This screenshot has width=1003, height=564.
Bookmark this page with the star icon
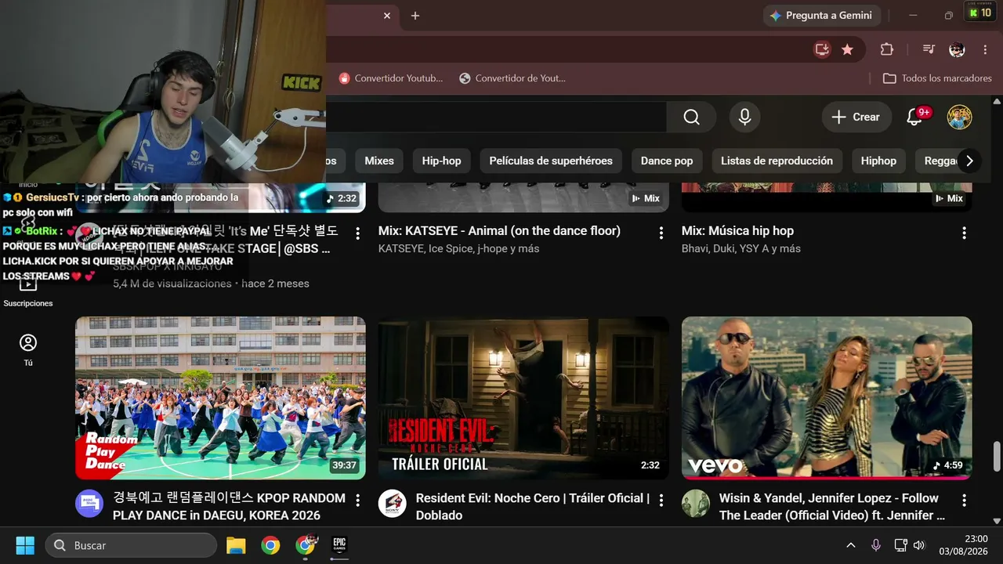[x=847, y=49]
